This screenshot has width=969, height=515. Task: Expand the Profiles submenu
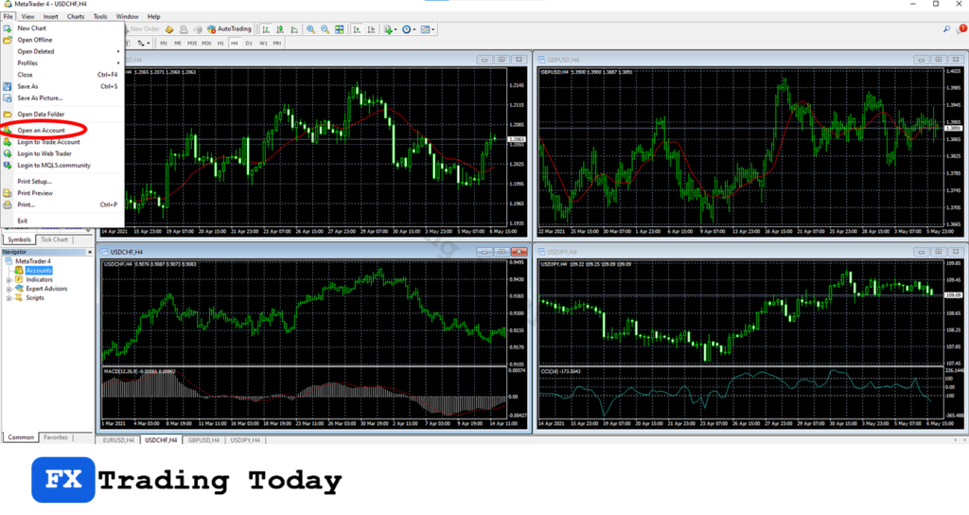(x=117, y=63)
